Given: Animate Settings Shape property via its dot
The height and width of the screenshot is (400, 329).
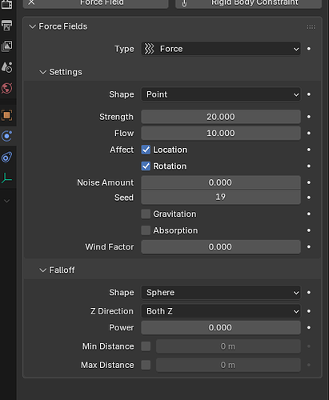Looking at the screenshot, I should [x=309, y=94].
